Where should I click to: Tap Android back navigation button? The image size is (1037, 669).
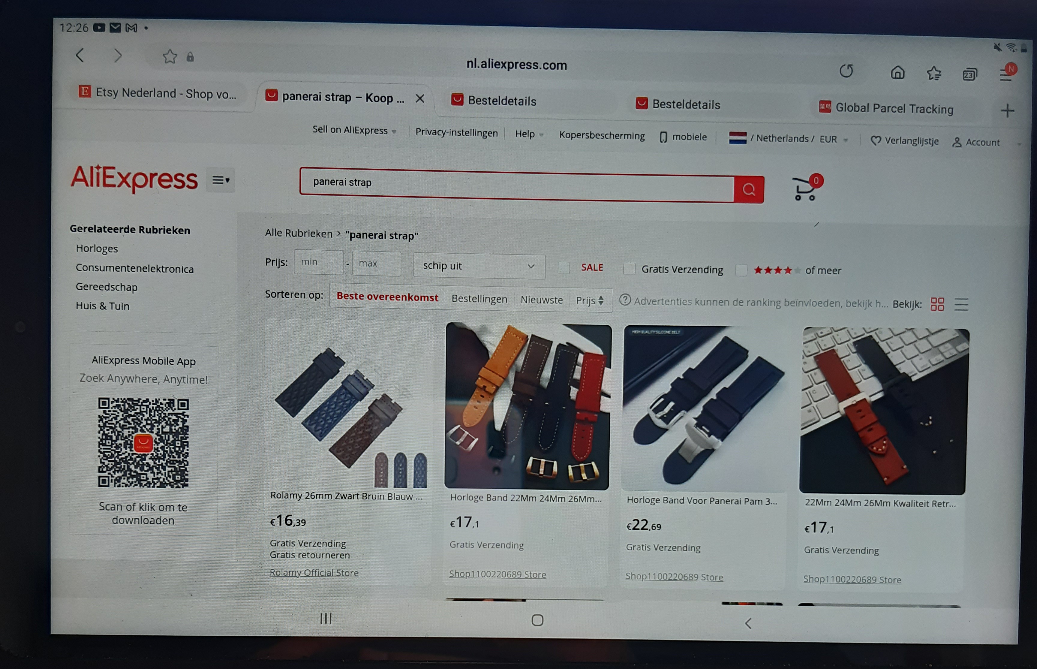[x=748, y=623]
